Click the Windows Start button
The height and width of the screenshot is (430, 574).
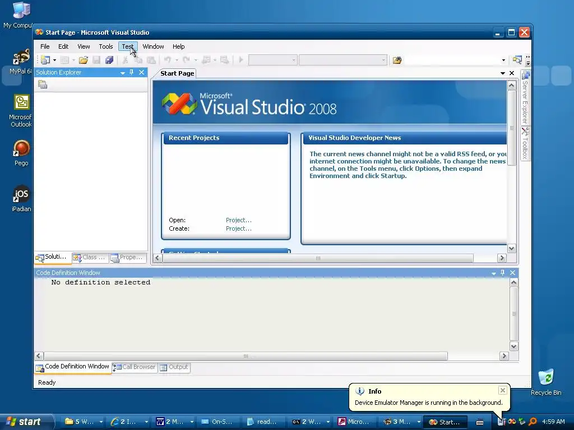[x=26, y=422]
